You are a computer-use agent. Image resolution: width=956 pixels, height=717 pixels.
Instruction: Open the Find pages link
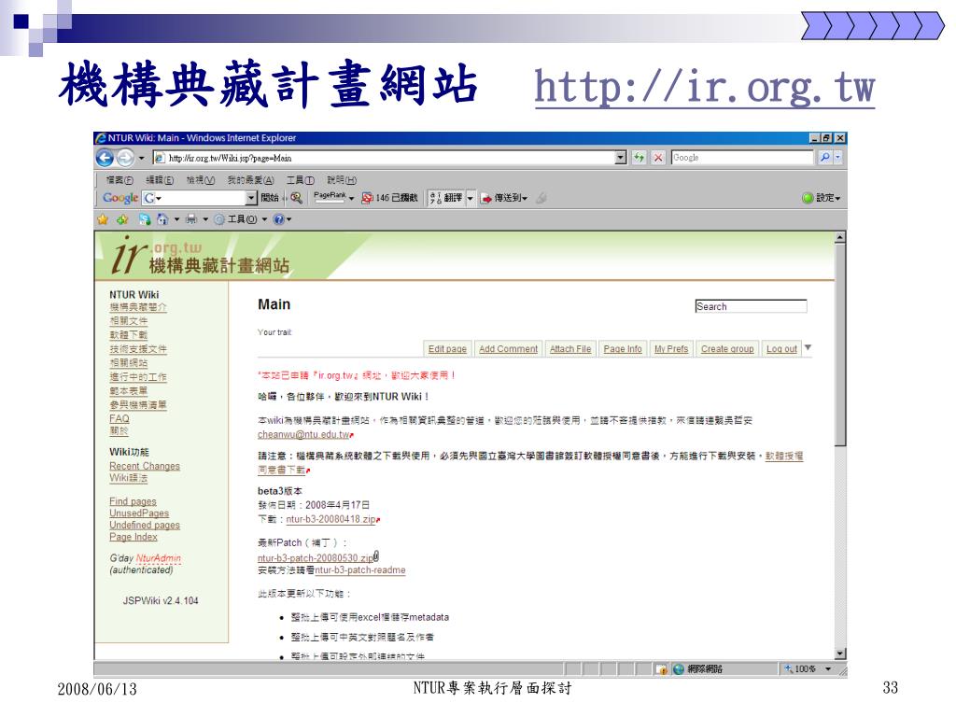point(133,501)
